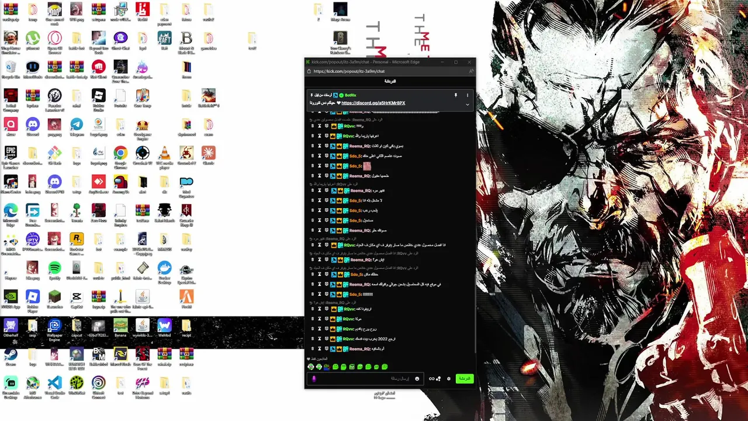Click the BotRix username in pinned message
The height and width of the screenshot is (421, 748).
[x=351, y=95]
